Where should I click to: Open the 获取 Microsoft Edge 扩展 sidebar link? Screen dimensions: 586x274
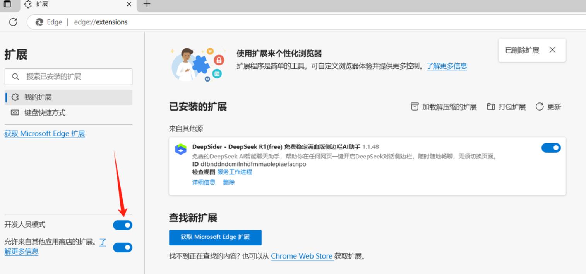coord(45,134)
